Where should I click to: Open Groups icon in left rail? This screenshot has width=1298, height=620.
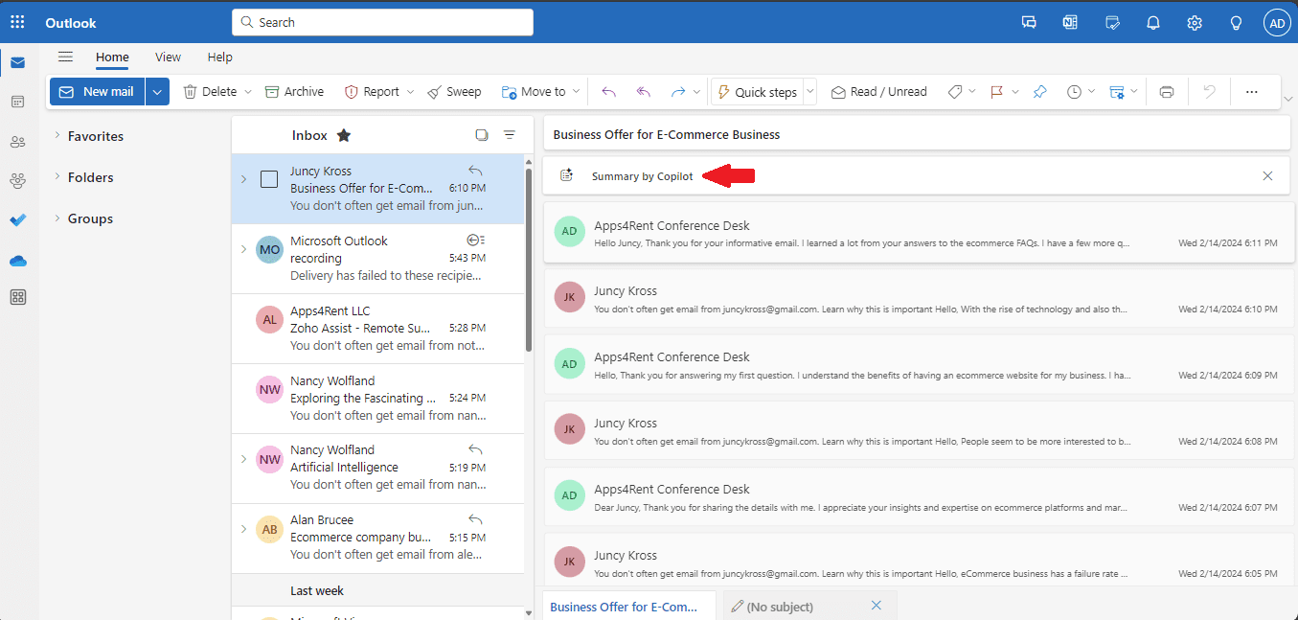point(17,180)
